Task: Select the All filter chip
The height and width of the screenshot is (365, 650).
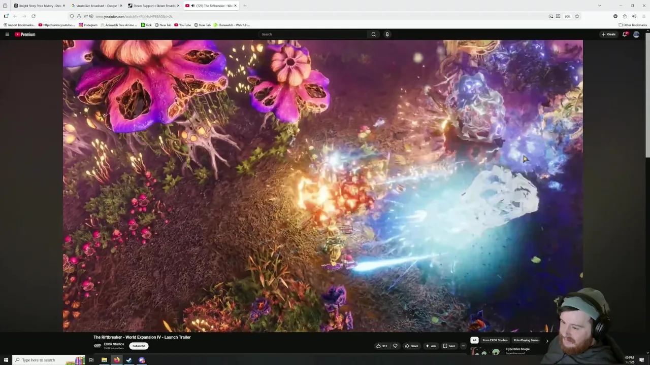Action: (x=474, y=340)
